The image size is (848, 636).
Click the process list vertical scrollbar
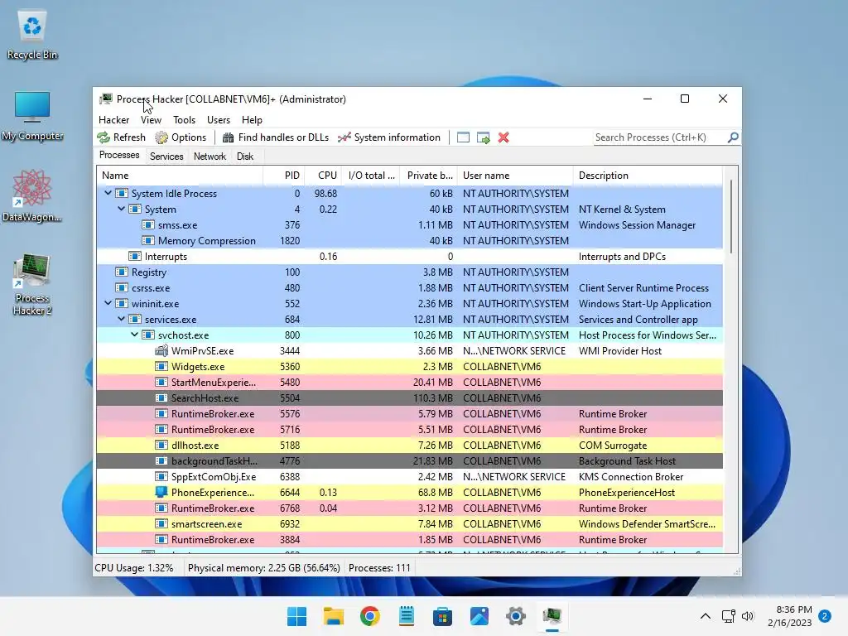point(731,216)
